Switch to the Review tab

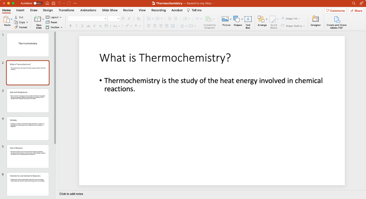[x=128, y=10]
